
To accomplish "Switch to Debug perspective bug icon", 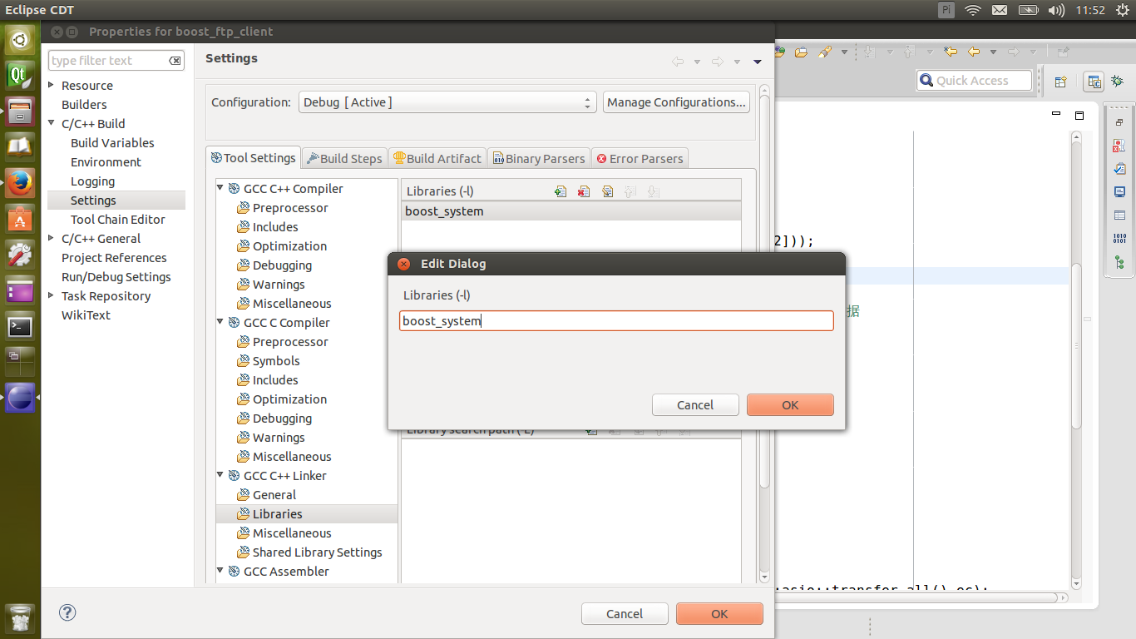I will [1119, 82].
